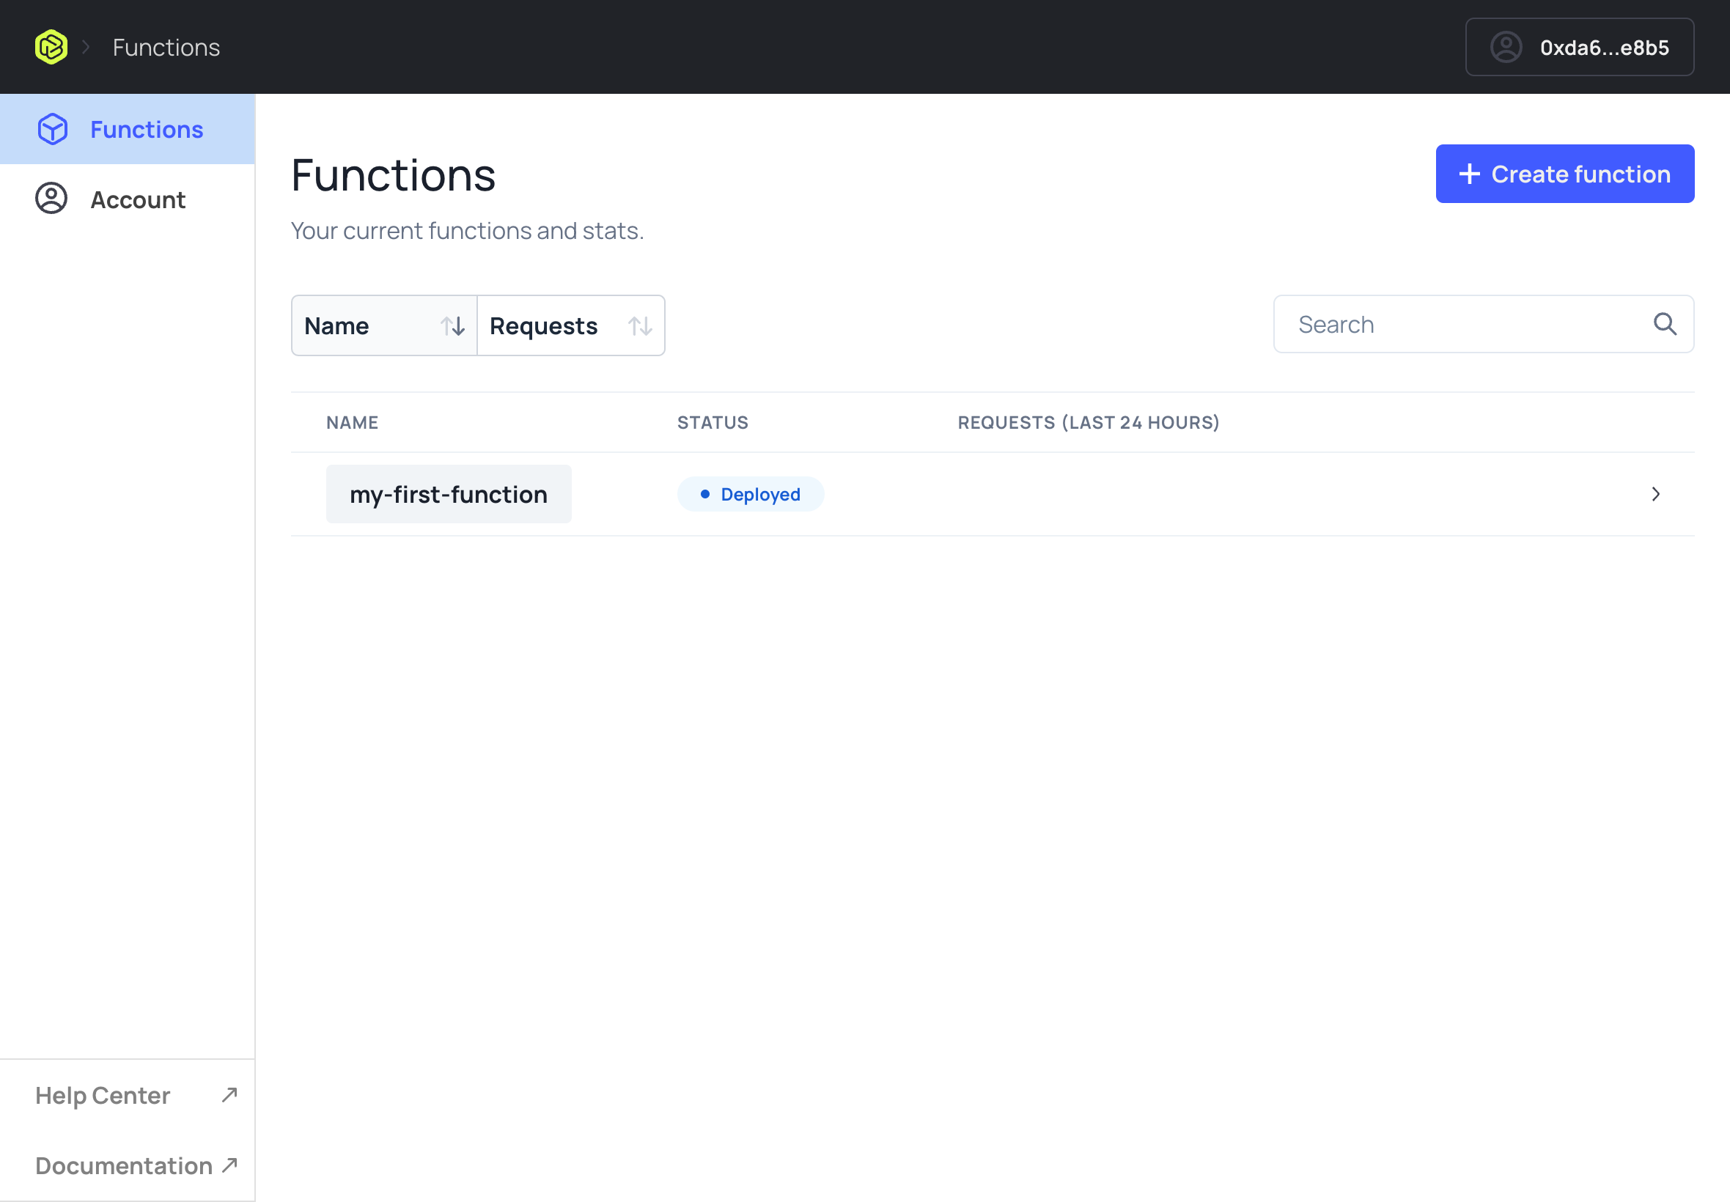
Task: Click the Deployed status badge
Action: click(x=750, y=494)
